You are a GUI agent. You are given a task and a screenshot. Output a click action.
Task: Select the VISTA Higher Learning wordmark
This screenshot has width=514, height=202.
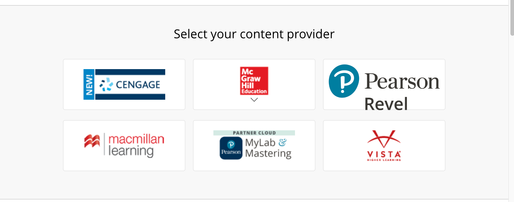[x=384, y=156]
